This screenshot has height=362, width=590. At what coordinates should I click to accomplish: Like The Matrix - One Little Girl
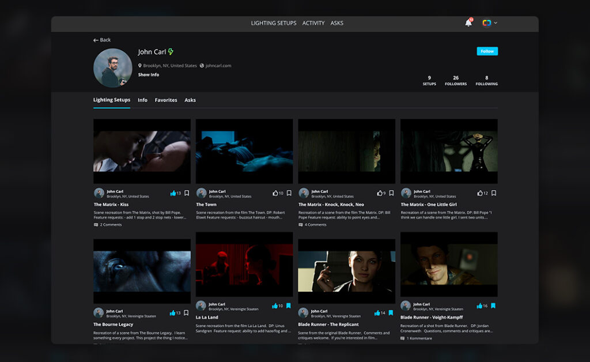[480, 193]
